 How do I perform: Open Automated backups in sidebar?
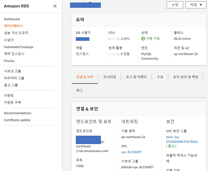coord(19,47)
